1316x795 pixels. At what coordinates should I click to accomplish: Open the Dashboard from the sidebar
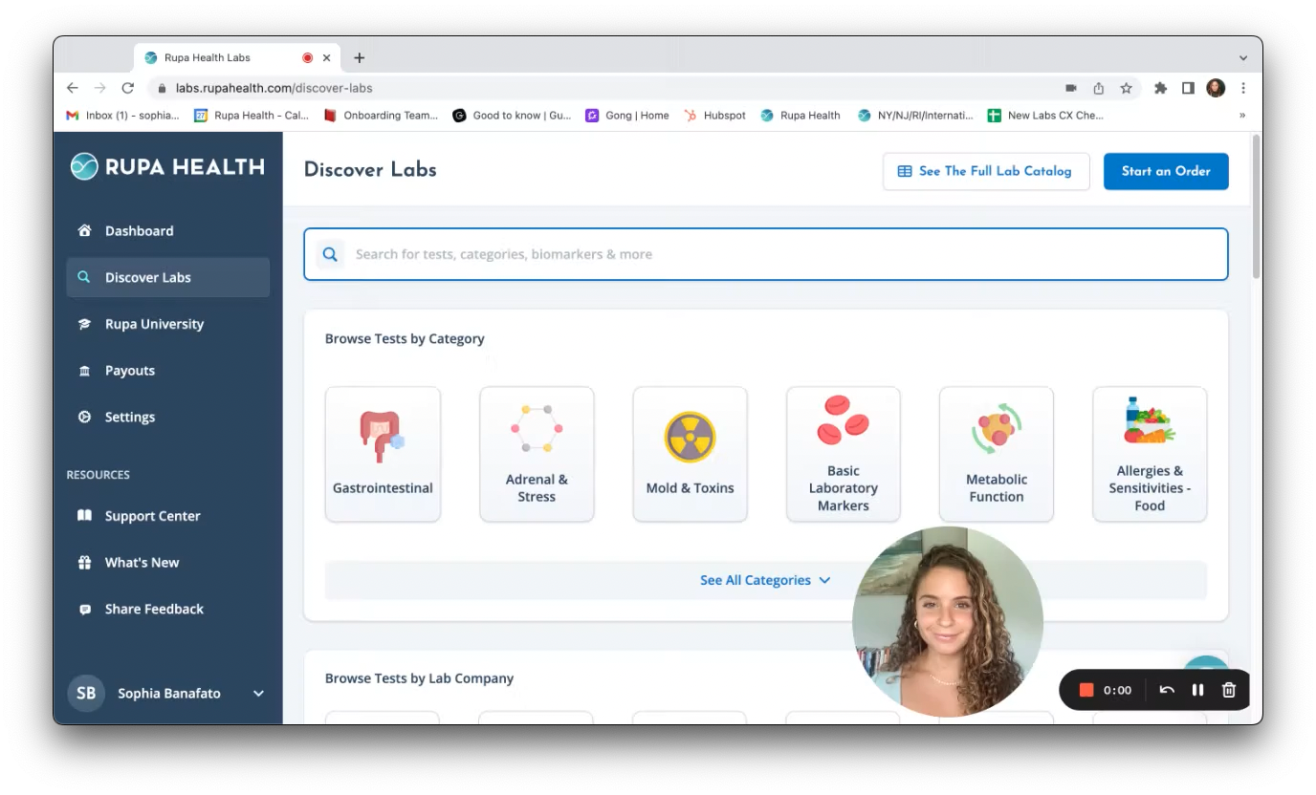pyautogui.click(x=139, y=230)
